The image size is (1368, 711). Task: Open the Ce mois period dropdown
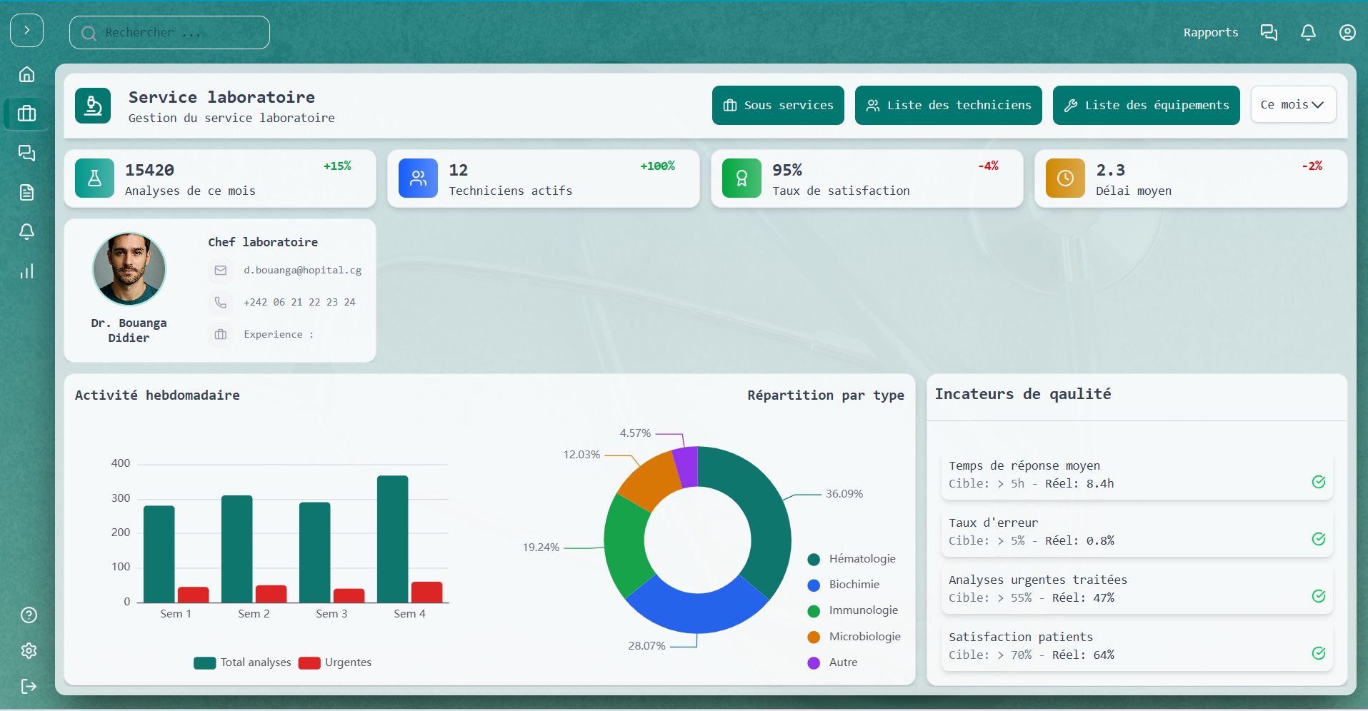tap(1293, 105)
